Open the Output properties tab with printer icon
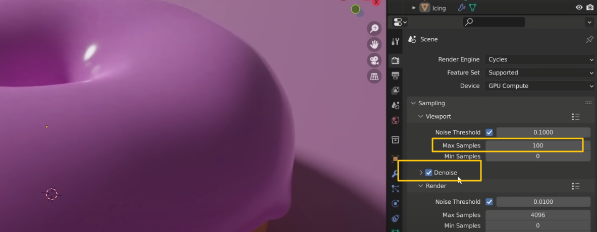 [395, 75]
